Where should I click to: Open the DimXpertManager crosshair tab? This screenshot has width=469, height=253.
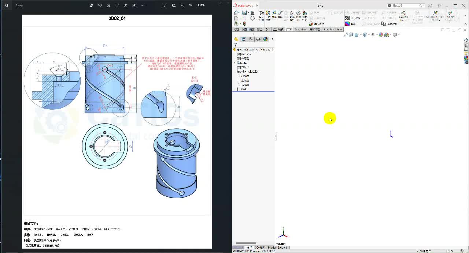(258, 39)
